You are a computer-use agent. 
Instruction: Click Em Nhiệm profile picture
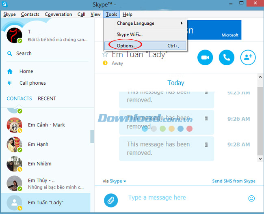14,164
